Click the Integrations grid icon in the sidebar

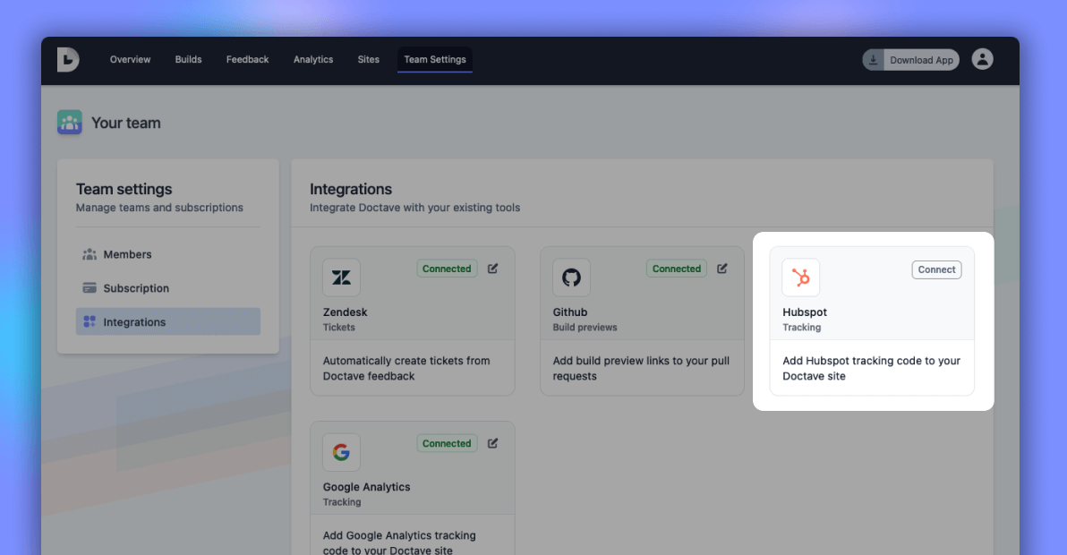91,321
